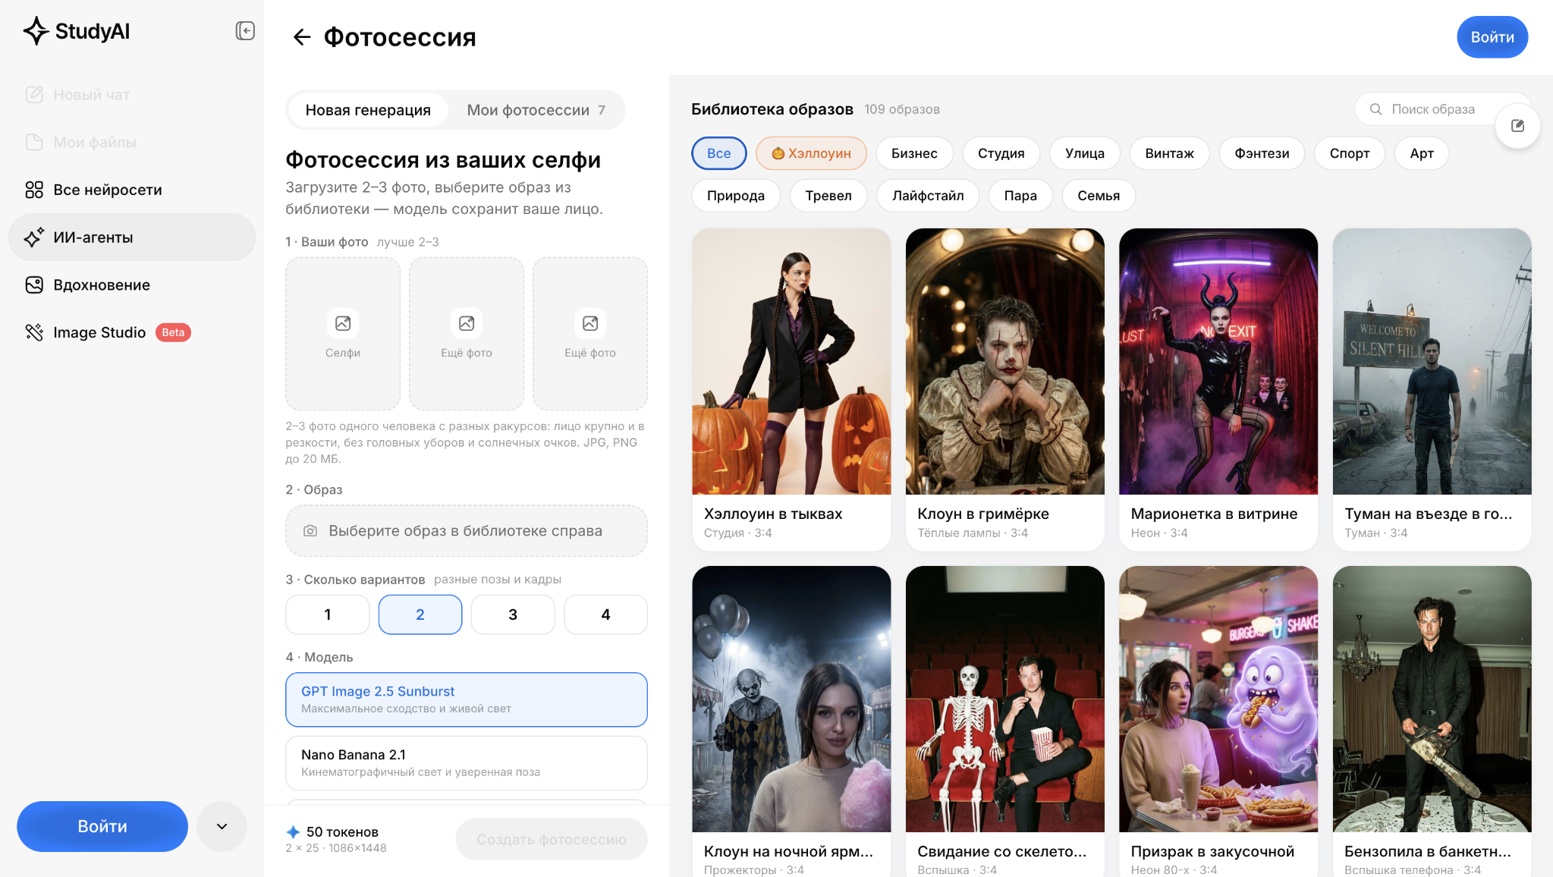The width and height of the screenshot is (1553, 877).
Task: Filter looks by Студия
Action: pos(1001,153)
